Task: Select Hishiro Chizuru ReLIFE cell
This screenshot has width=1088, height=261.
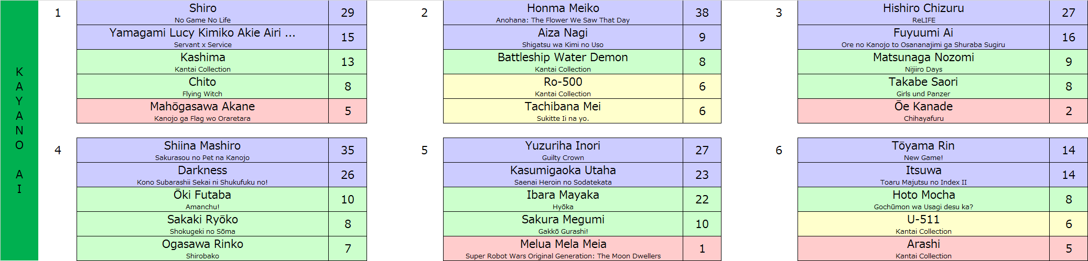Action: [x=923, y=13]
